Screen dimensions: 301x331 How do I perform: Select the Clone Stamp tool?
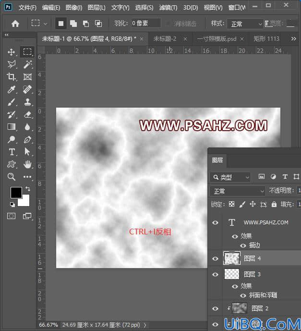coord(27,102)
